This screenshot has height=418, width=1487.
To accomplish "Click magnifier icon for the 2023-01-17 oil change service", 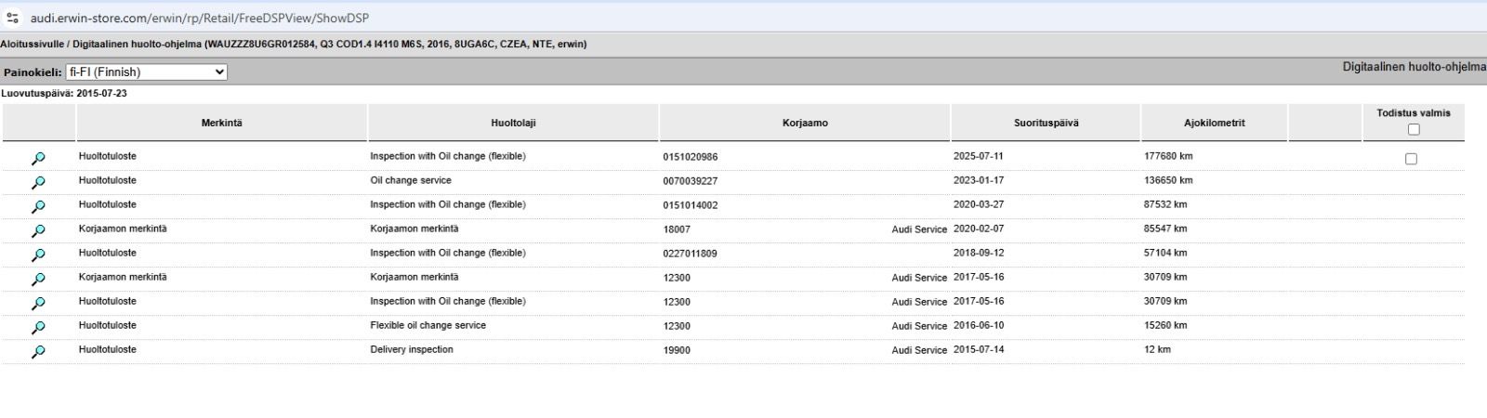I will 38,183.
